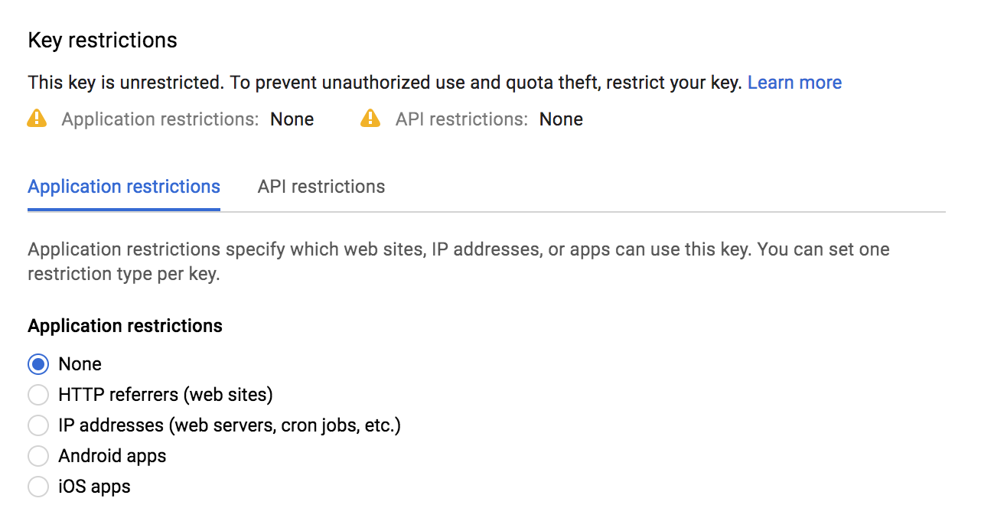Viewport: 981px width, 531px height.
Task: Select the IP addresses radio button
Action: (38, 425)
